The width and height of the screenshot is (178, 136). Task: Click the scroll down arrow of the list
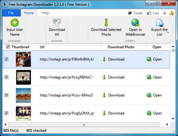pos(173,119)
